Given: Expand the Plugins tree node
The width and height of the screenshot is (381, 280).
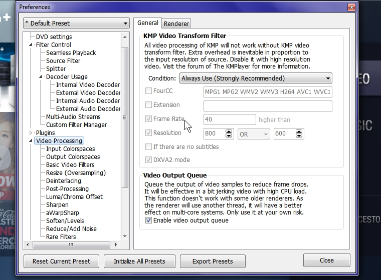Looking at the screenshot, I should click(31, 133).
